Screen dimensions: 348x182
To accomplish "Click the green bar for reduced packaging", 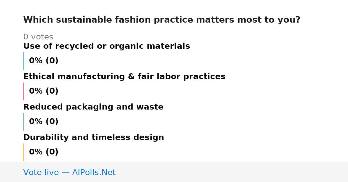I will (23, 122).
